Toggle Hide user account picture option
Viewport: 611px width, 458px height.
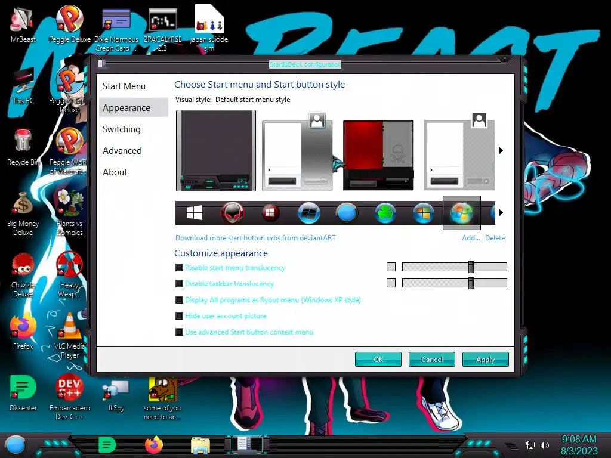coord(179,316)
